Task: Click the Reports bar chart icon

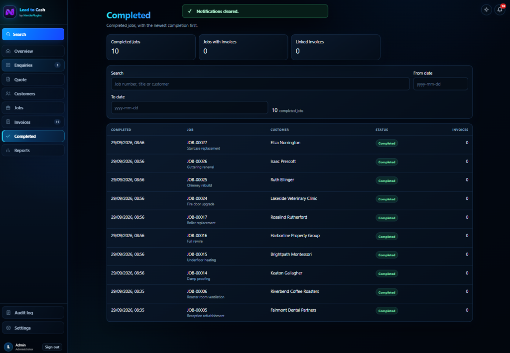Action: [x=8, y=150]
